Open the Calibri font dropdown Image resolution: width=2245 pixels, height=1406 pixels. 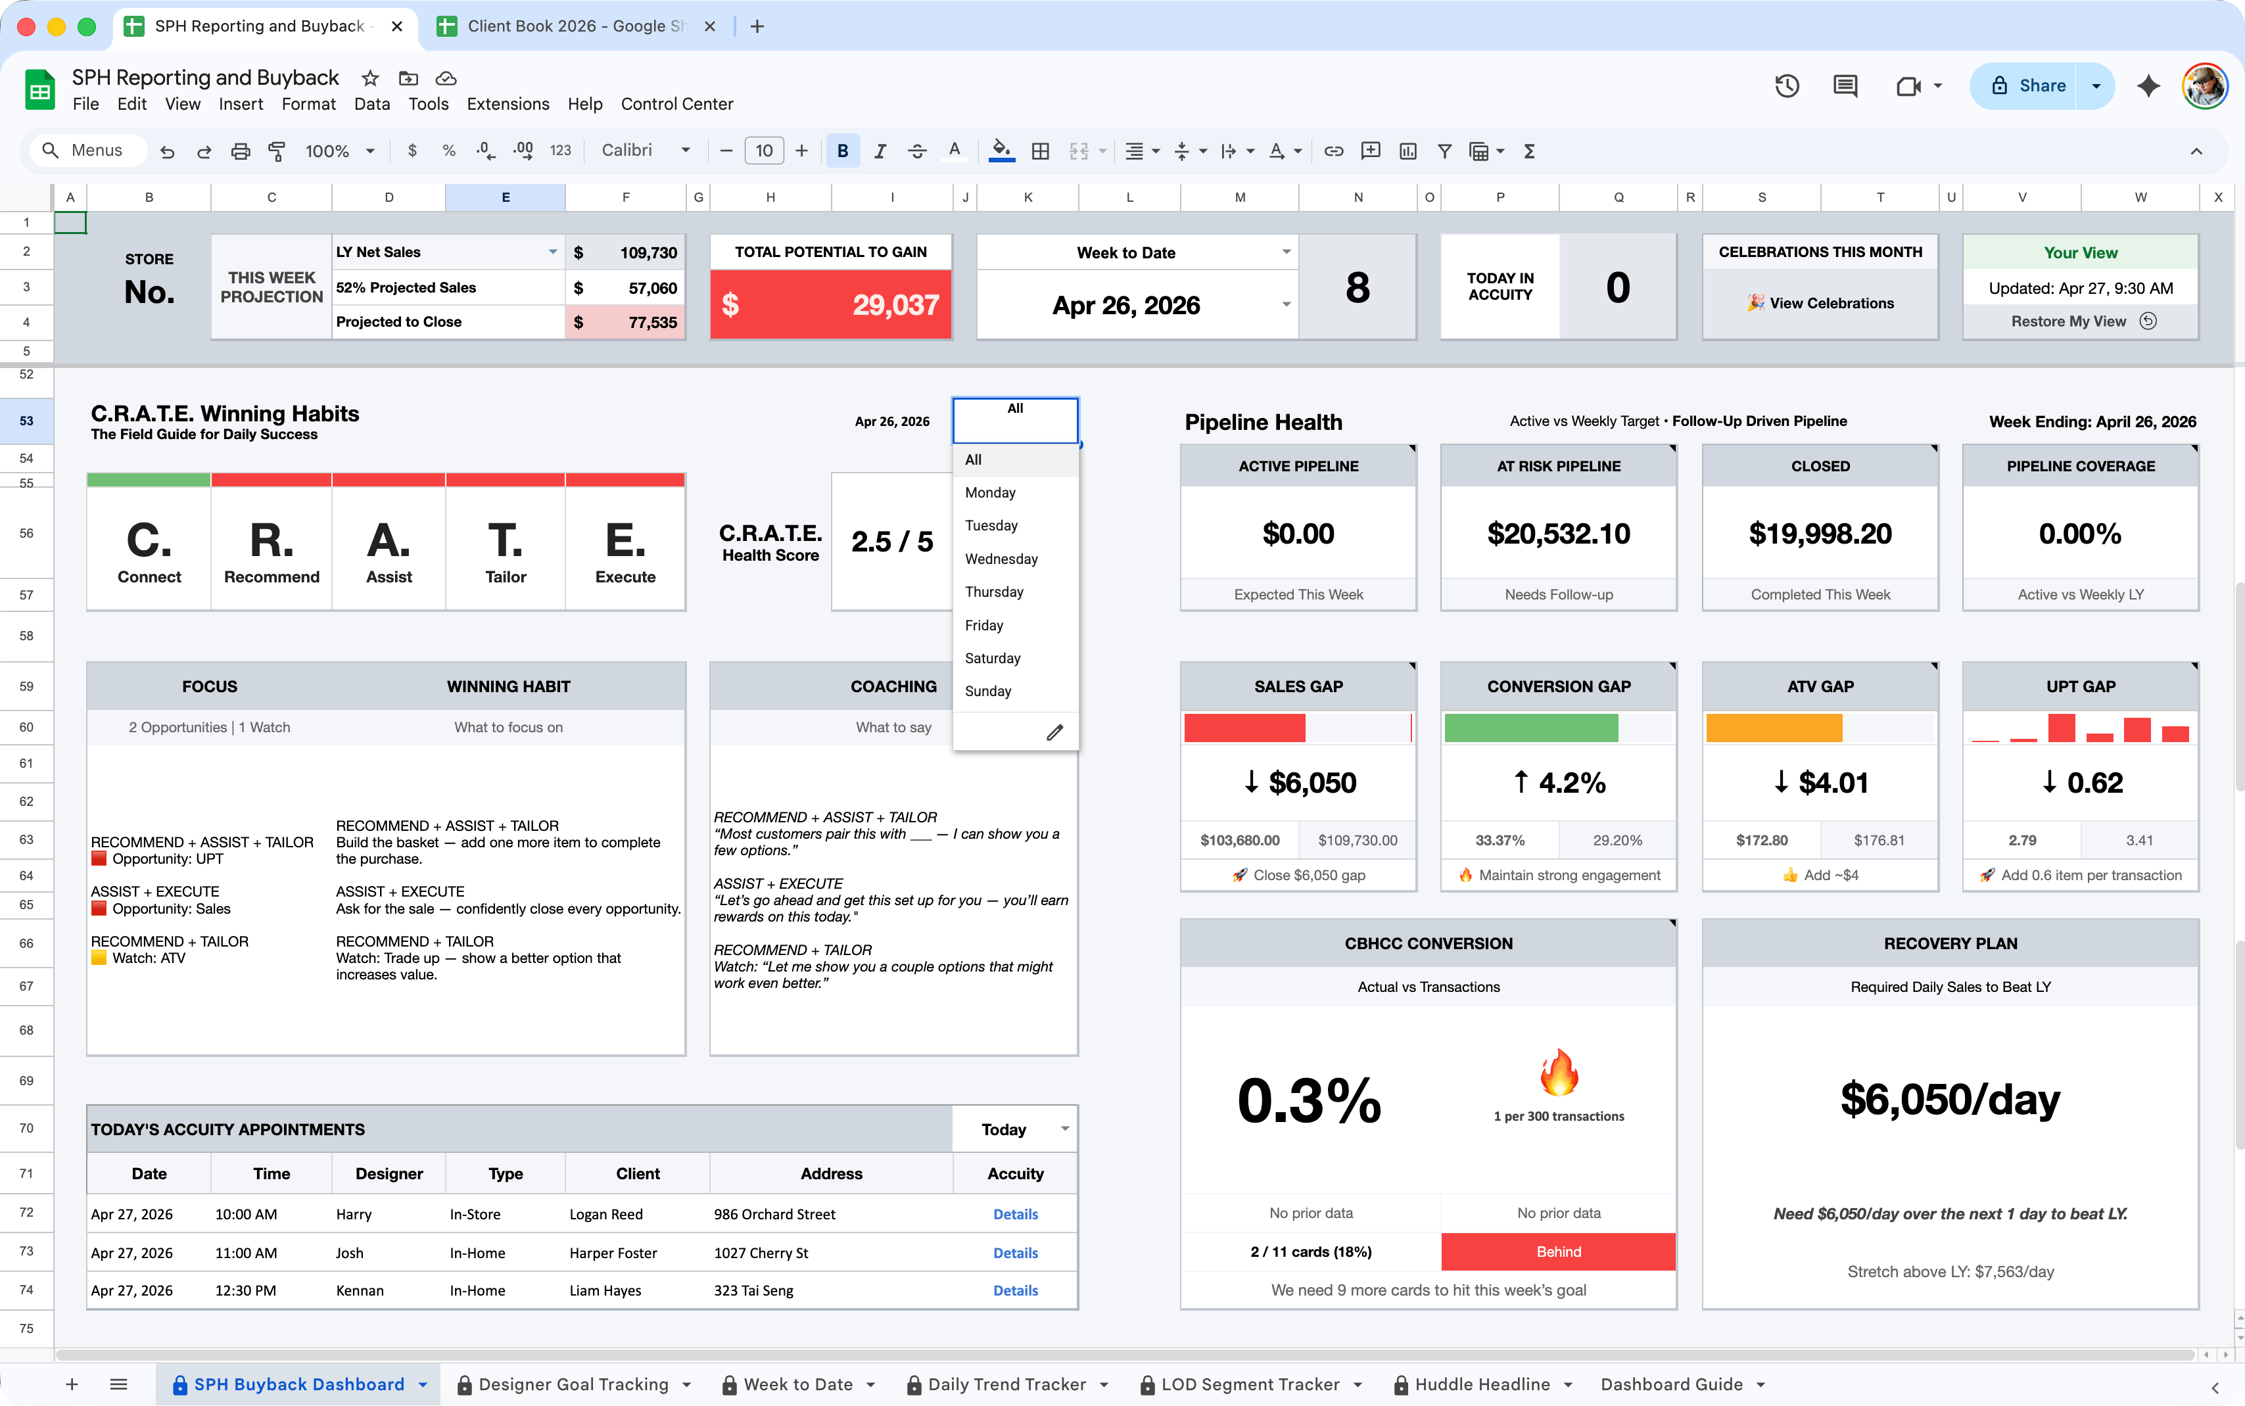pyautogui.click(x=646, y=151)
